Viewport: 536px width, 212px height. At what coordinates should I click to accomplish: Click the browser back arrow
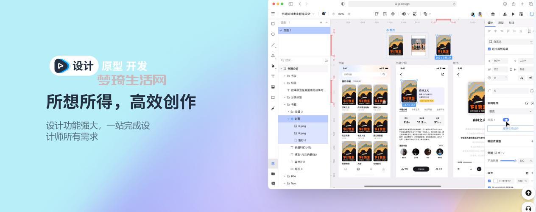[300, 4]
